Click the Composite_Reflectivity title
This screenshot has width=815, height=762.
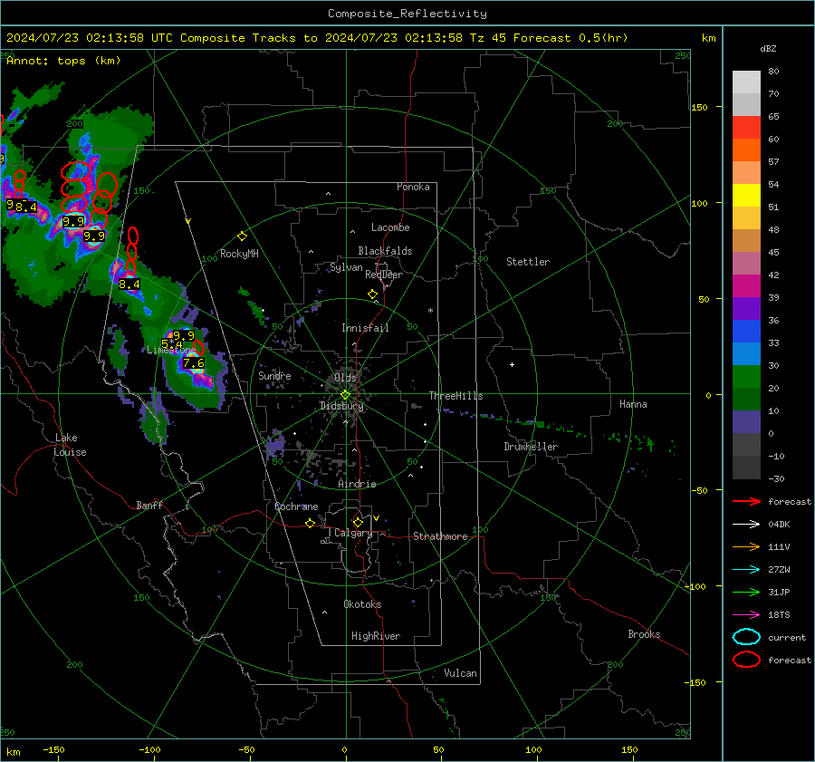tap(407, 14)
